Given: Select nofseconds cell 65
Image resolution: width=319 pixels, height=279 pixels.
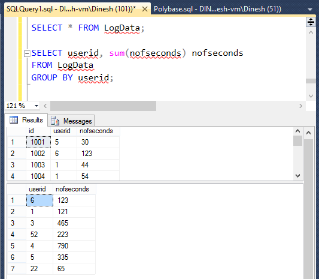Looking at the screenshot, I should [x=74, y=269].
